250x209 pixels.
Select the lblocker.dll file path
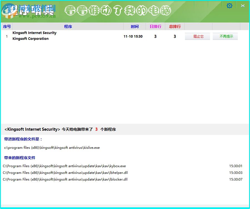(x=65, y=179)
